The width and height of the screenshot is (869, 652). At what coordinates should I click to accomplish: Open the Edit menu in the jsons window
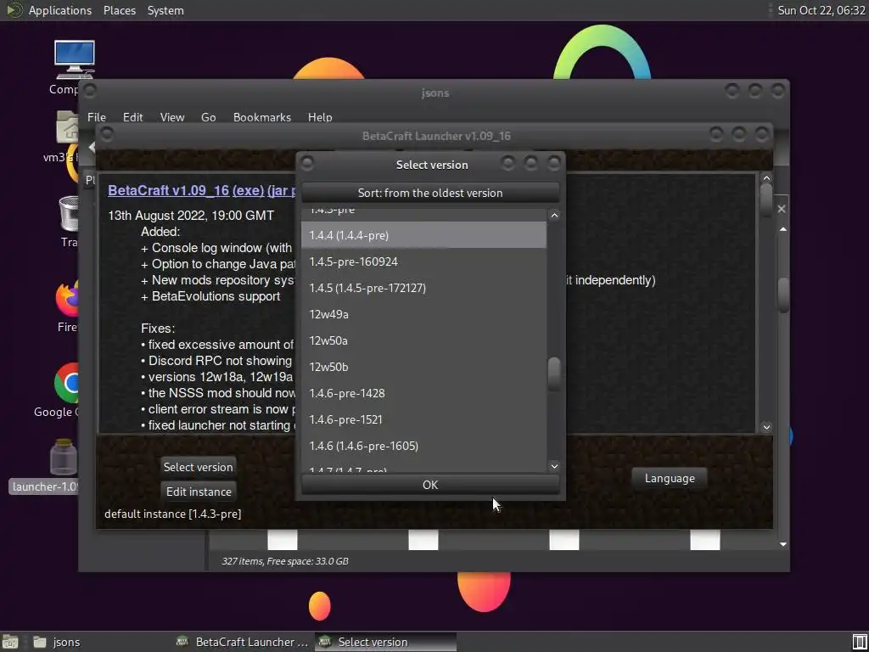tap(132, 117)
